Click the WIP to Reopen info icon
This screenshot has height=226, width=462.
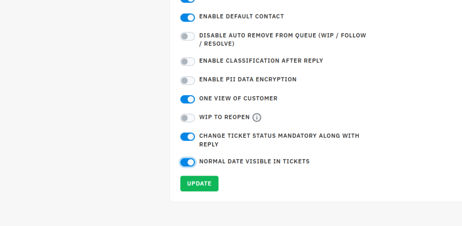(x=257, y=118)
